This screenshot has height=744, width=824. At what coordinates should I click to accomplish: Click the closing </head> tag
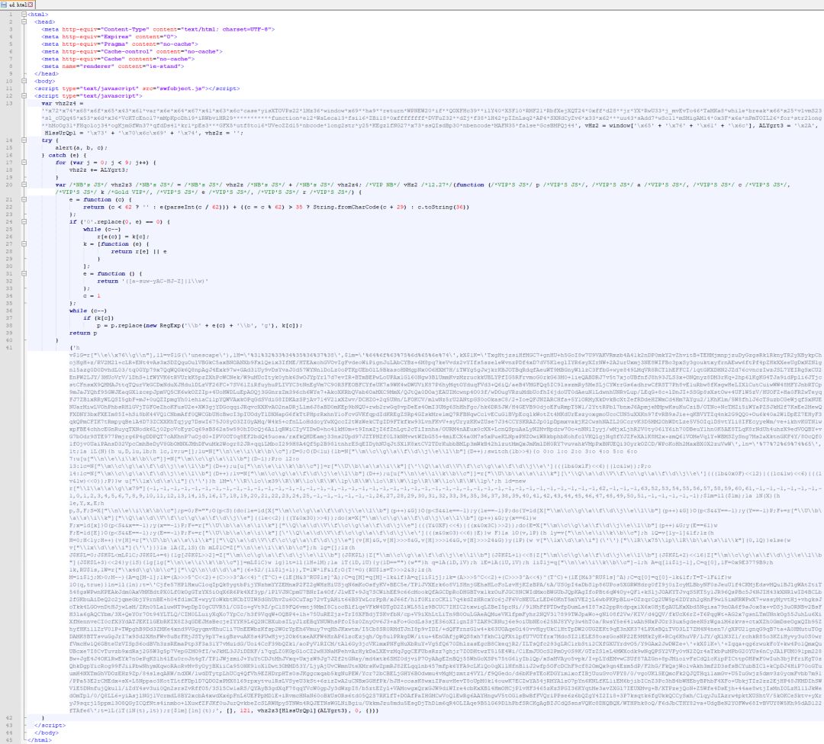click(x=47, y=74)
